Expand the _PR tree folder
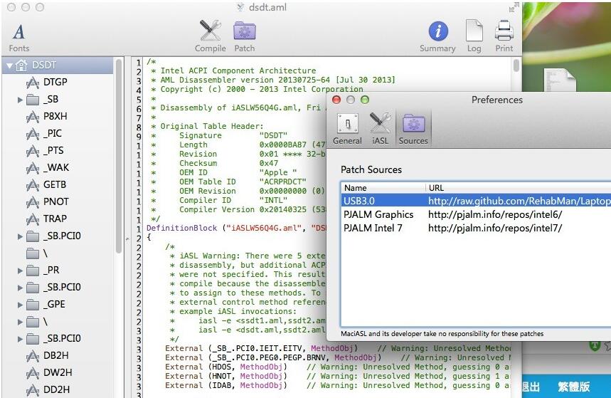This screenshot has width=611, height=398. [x=20, y=271]
